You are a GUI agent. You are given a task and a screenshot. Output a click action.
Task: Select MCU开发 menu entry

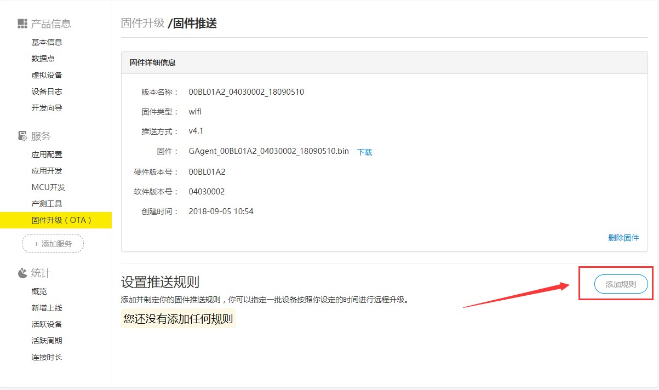[x=48, y=187]
